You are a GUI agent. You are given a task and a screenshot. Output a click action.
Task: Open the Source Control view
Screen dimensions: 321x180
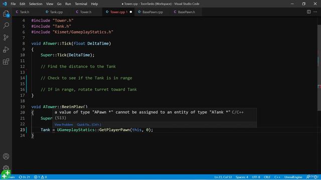click(x=6, y=37)
